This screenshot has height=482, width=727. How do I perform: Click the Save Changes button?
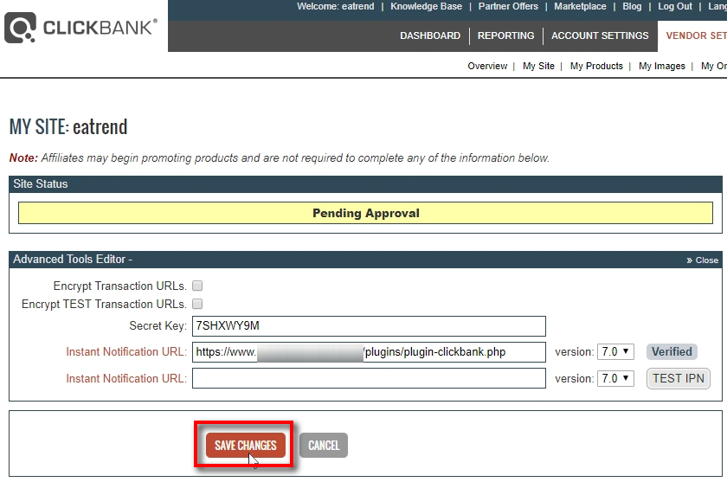(245, 445)
